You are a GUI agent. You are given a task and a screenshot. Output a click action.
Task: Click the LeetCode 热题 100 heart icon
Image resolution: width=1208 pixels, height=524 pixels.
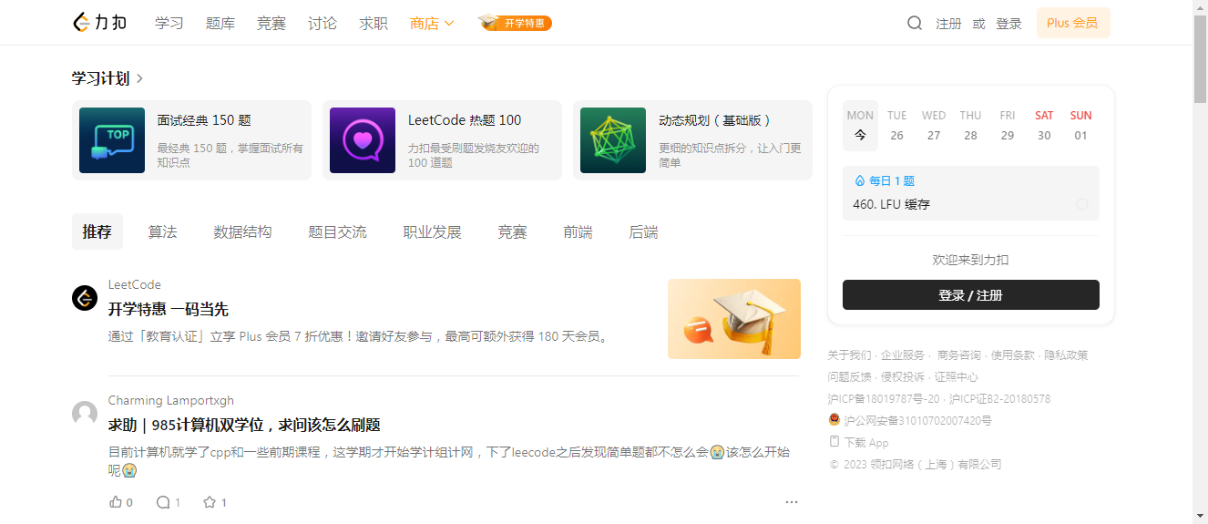point(363,140)
